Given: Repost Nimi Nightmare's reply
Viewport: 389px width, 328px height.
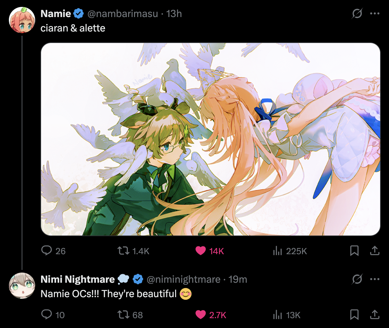Looking at the screenshot, I should tap(130, 315).
